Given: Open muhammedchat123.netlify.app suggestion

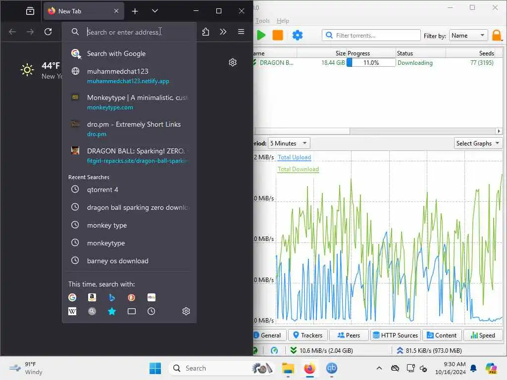Looking at the screenshot, I should click(129, 76).
